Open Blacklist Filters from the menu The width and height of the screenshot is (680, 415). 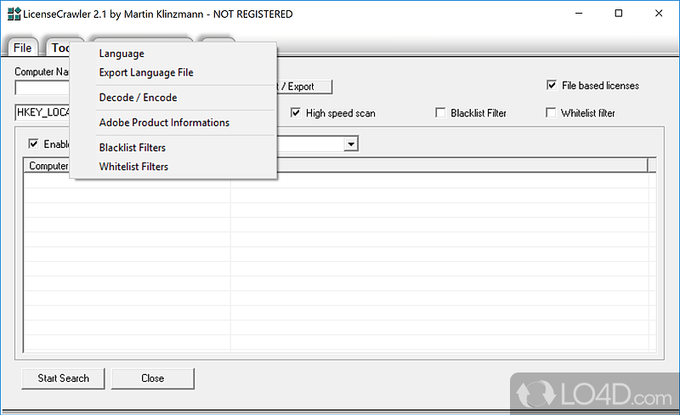coord(133,148)
